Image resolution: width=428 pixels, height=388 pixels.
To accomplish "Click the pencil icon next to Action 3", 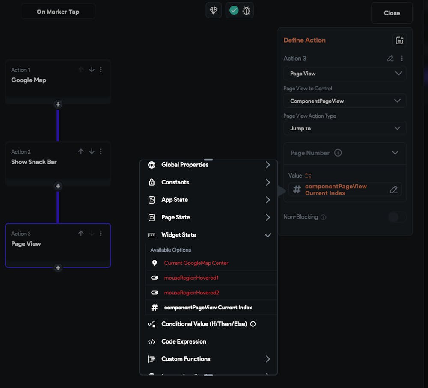I will (390, 58).
